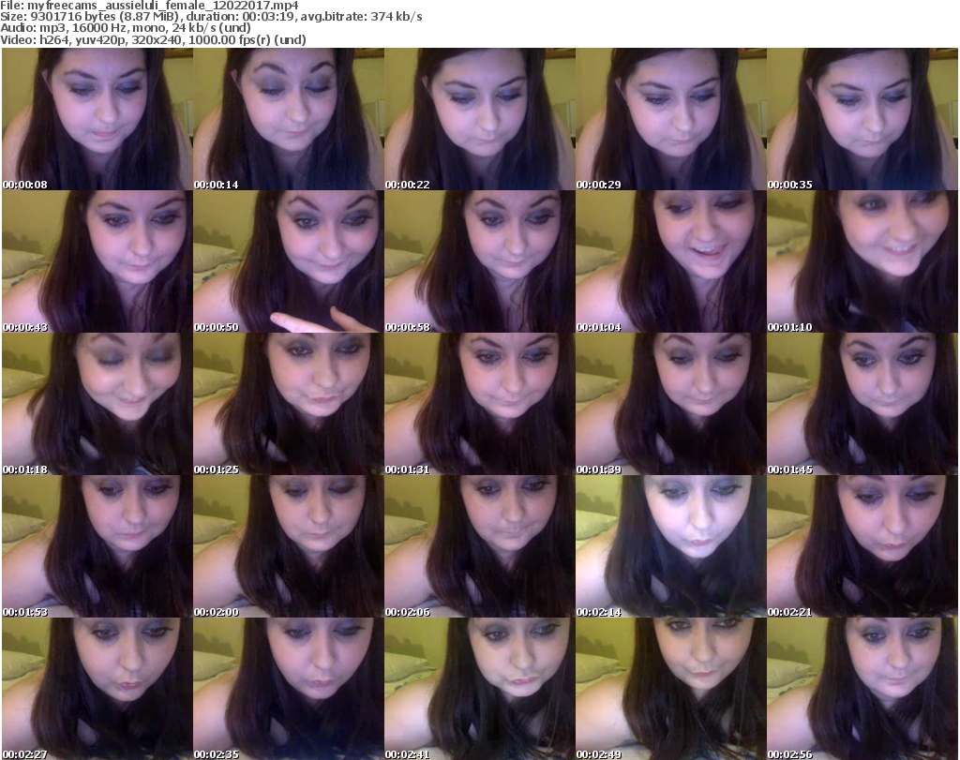
Task: Click the frame at timestamp 00:00:43
Action: click(x=97, y=261)
